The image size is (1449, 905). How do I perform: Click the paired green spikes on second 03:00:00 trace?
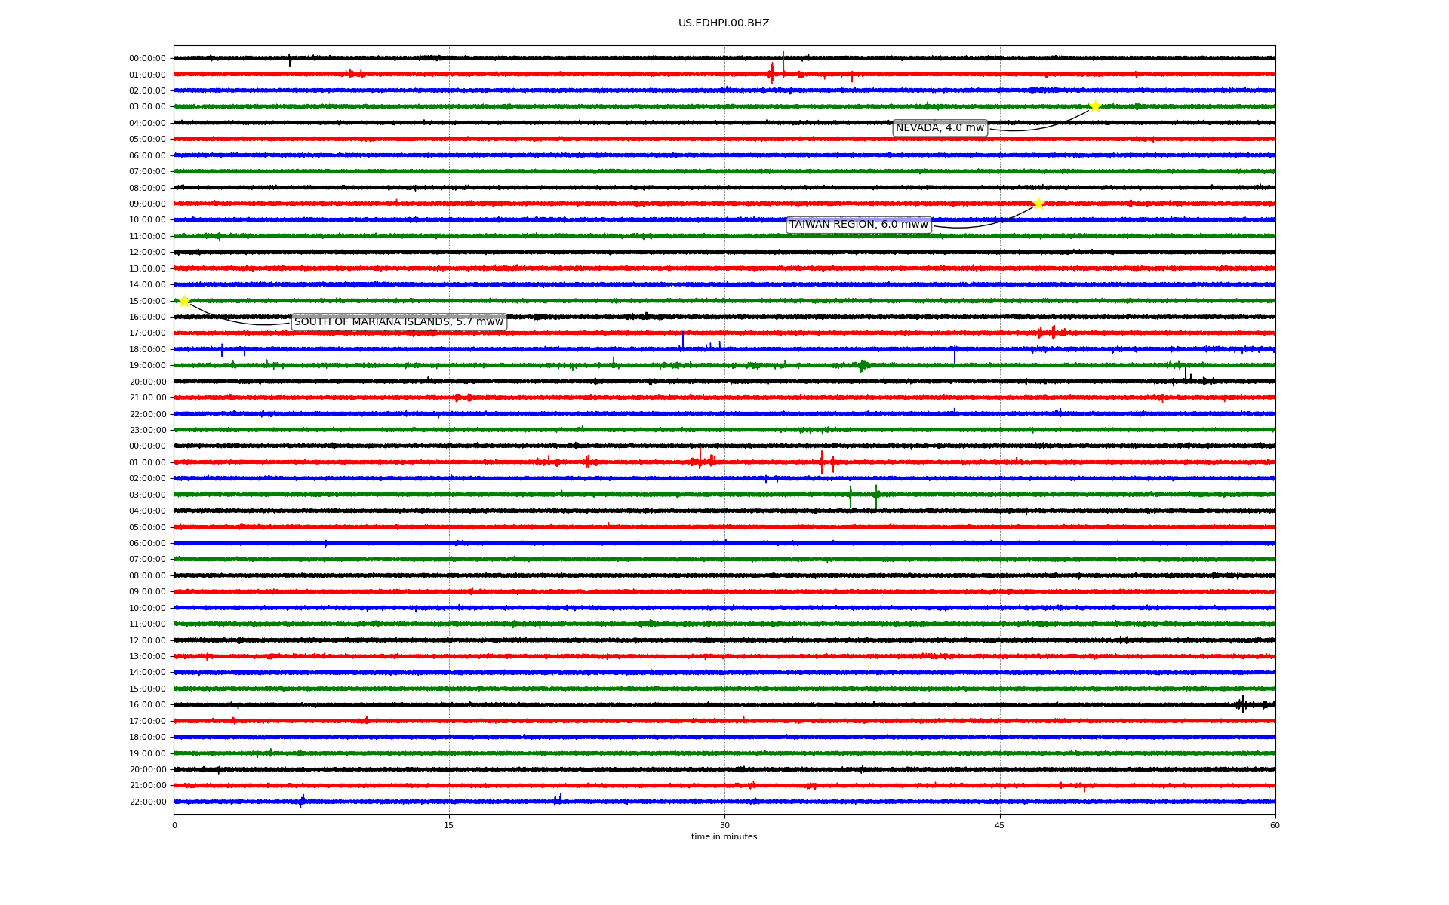point(863,495)
